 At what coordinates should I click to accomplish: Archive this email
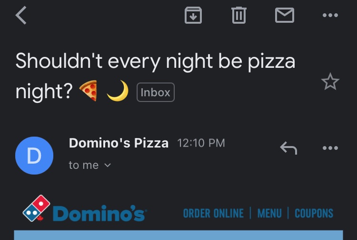tap(193, 15)
